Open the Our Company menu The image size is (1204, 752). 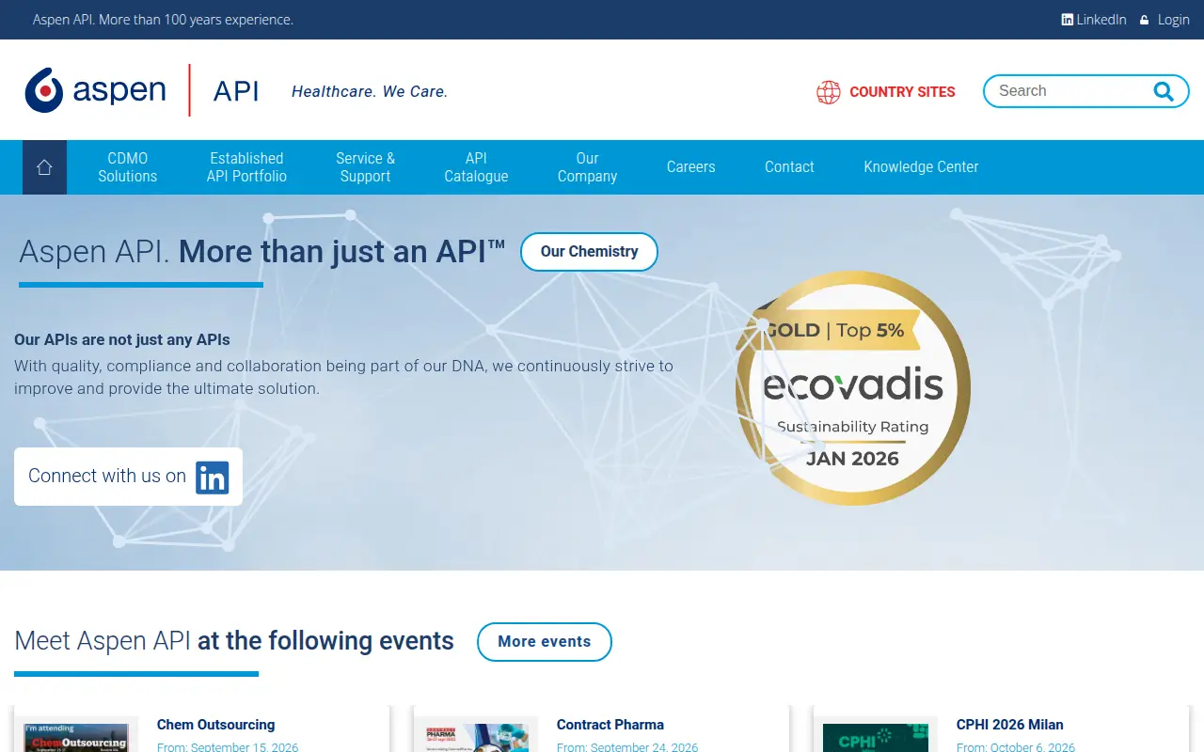587,167
